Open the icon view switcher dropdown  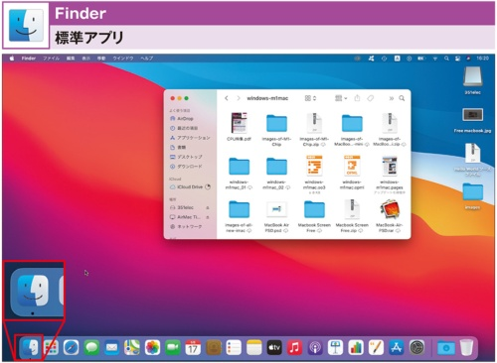point(310,98)
